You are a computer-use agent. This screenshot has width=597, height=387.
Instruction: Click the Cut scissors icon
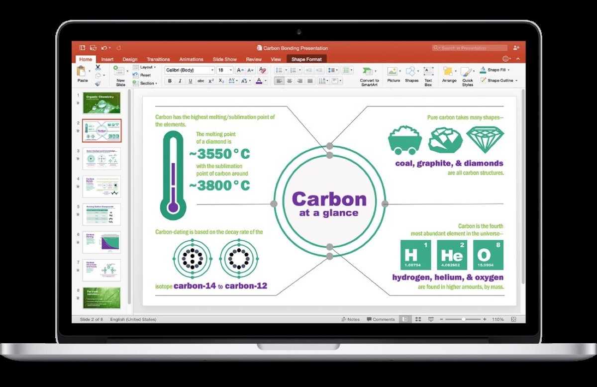pyautogui.click(x=98, y=67)
